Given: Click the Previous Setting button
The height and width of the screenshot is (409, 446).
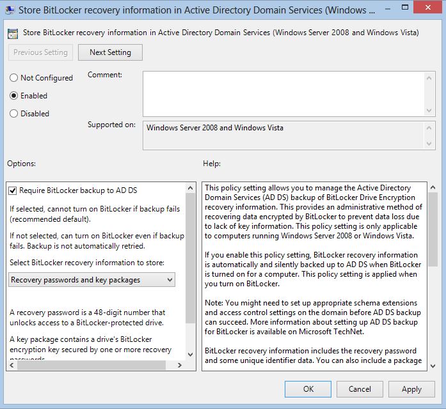Looking at the screenshot, I should (x=40, y=52).
